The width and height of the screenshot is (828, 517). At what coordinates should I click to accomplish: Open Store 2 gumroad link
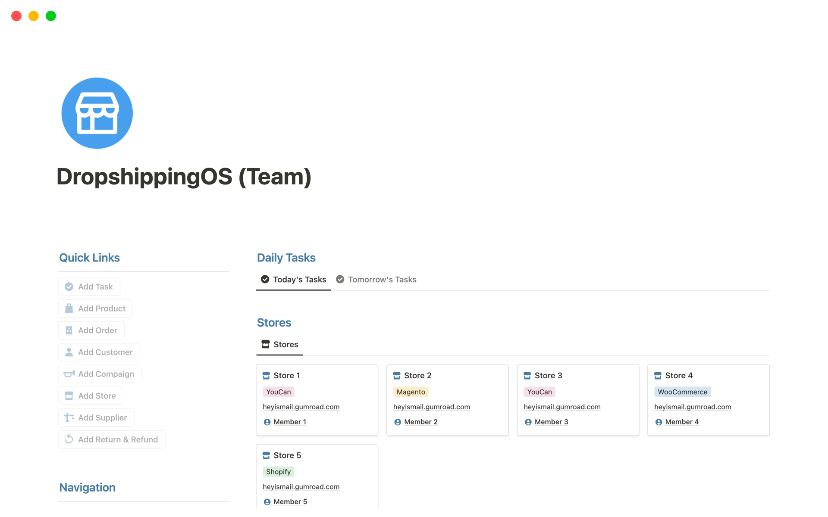point(431,407)
